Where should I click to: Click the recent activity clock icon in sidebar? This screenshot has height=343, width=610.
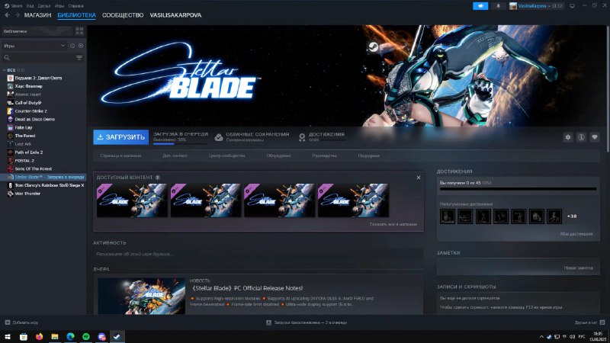pos(72,46)
